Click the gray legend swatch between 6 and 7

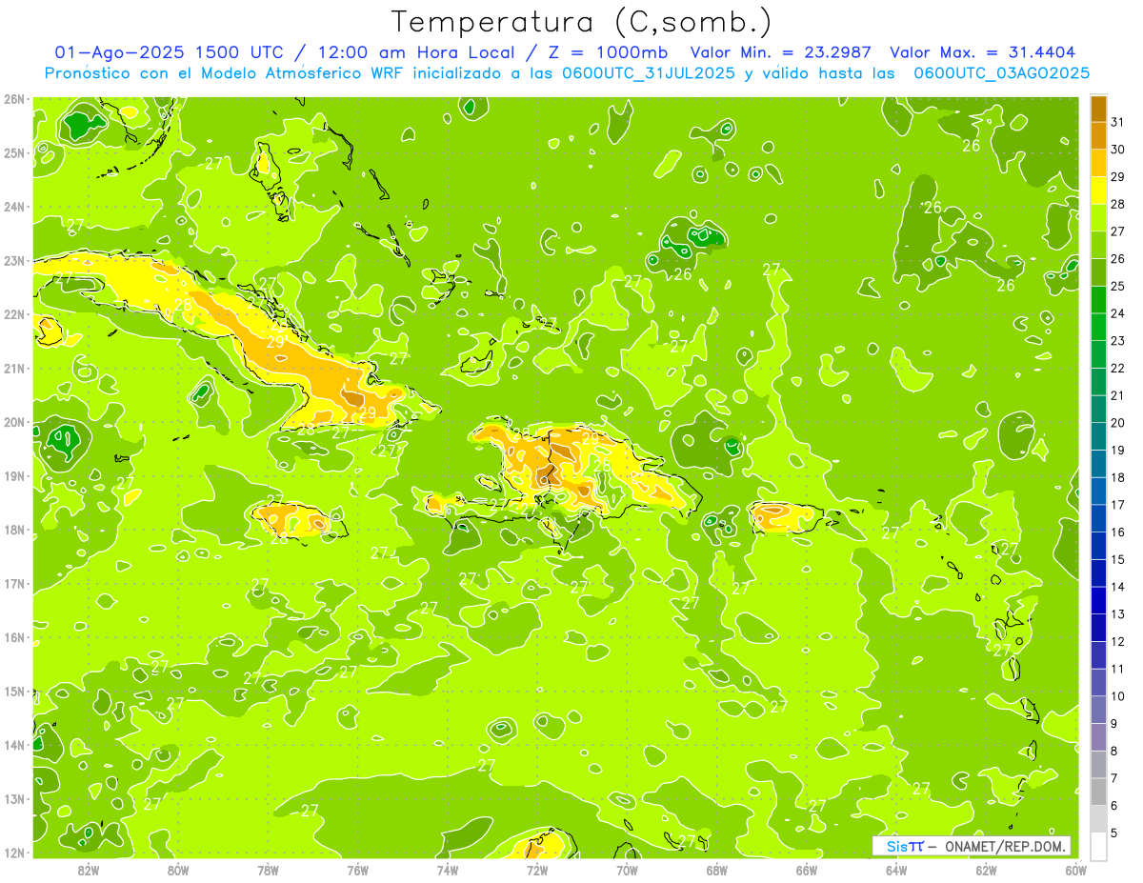1098,792
